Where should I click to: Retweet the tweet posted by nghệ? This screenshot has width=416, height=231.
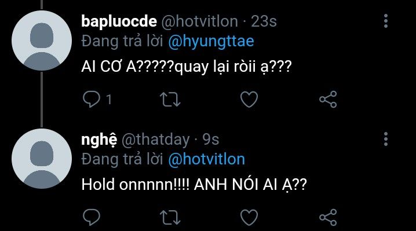click(x=170, y=217)
